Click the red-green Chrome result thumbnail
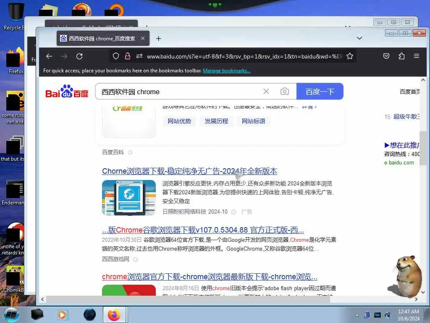Image resolution: width=430 pixels, height=323 pixels. click(129, 290)
